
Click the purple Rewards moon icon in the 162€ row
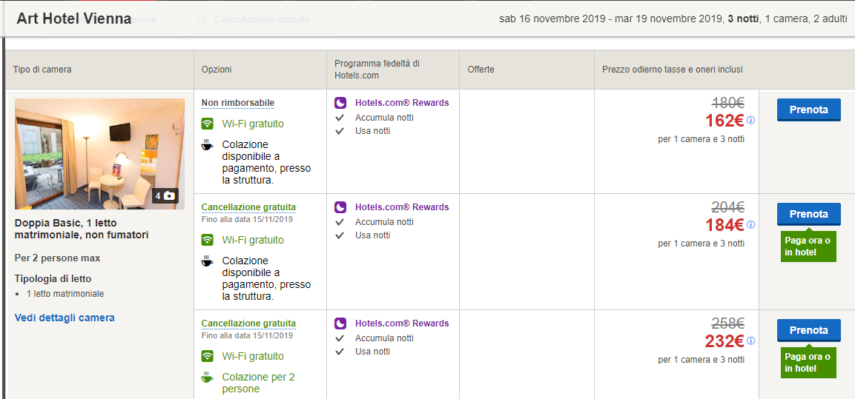[x=340, y=103]
